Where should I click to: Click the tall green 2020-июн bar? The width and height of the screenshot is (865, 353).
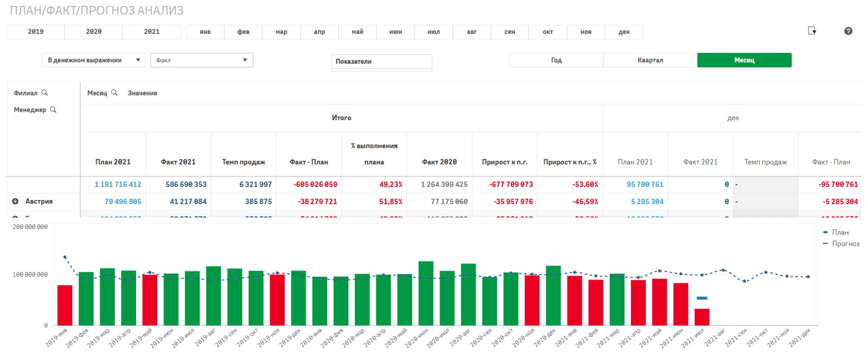coord(426,293)
